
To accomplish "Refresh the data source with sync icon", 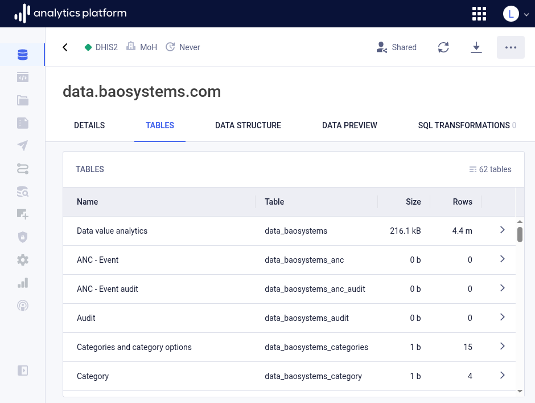I will (x=443, y=47).
